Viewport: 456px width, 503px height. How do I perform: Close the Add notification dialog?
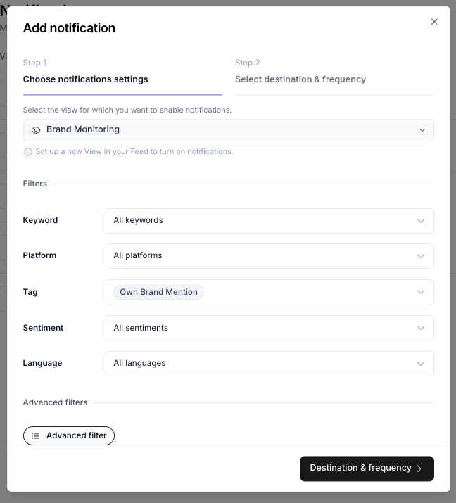coord(434,22)
